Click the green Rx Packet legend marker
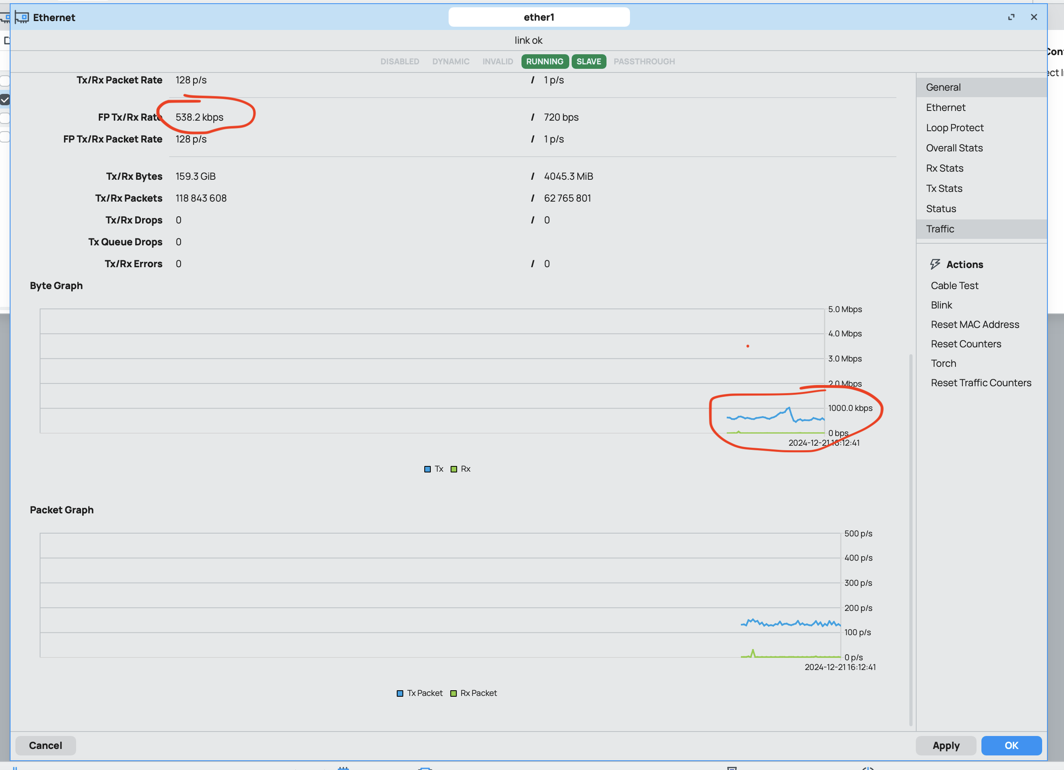This screenshot has height=770, width=1064. (x=453, y=693)
